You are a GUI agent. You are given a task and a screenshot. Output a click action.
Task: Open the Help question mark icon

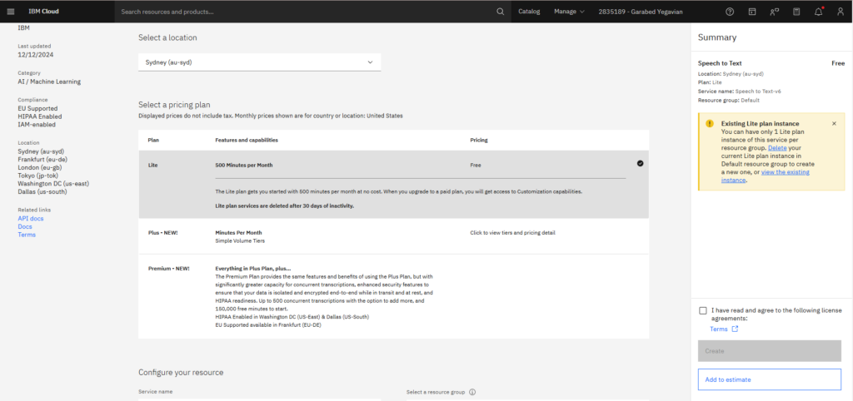click(x=730, y=12)
